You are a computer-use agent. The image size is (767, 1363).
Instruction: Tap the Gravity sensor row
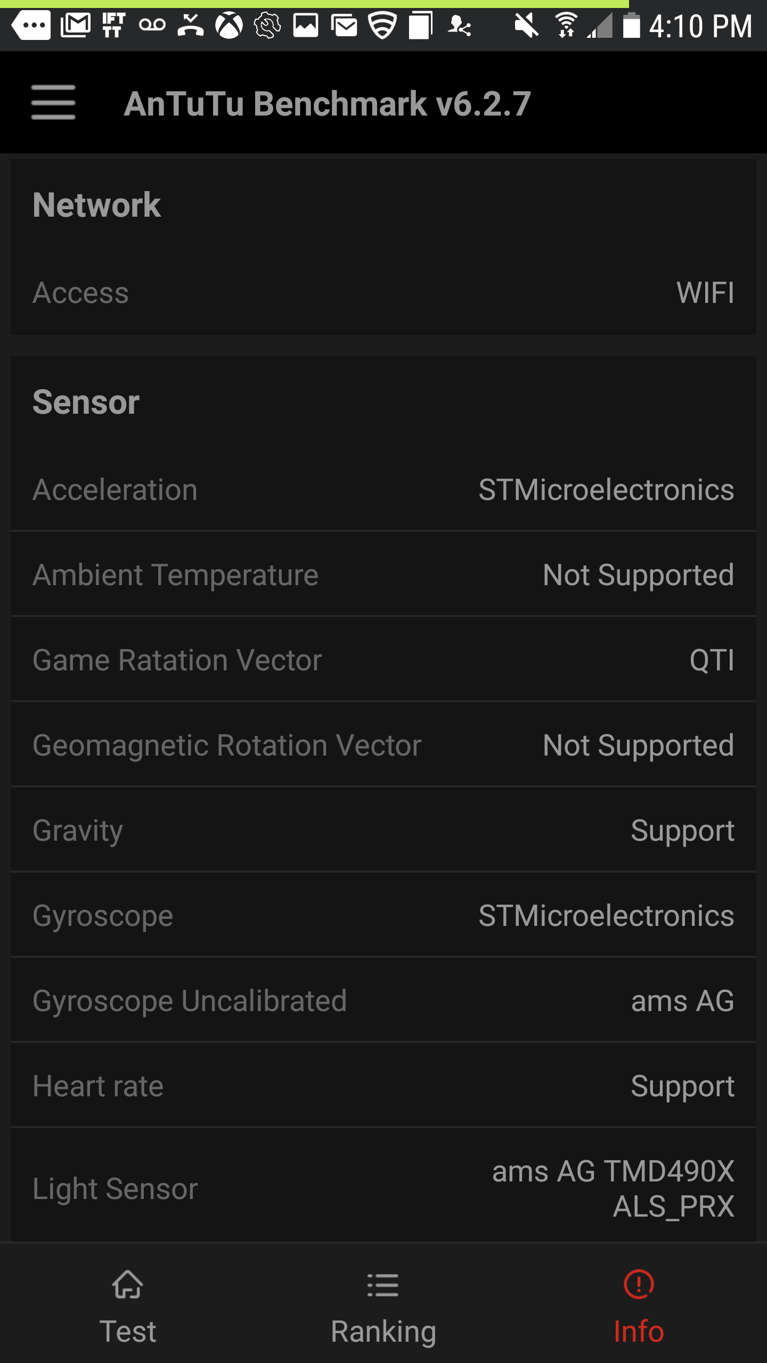383,831
